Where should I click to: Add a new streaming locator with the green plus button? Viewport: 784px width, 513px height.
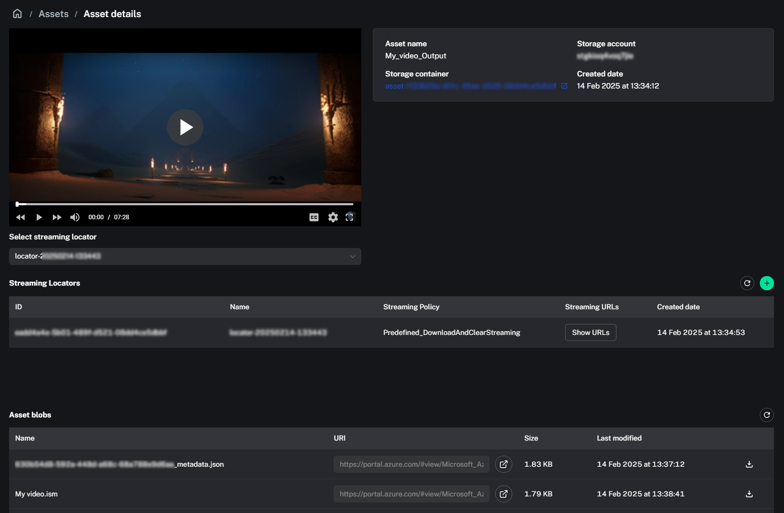pos(766,283)
